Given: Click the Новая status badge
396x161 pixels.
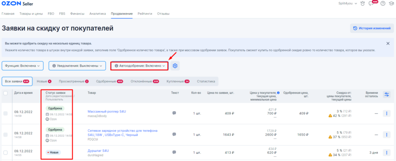Looking at the screenshot, I should point(53,153).
